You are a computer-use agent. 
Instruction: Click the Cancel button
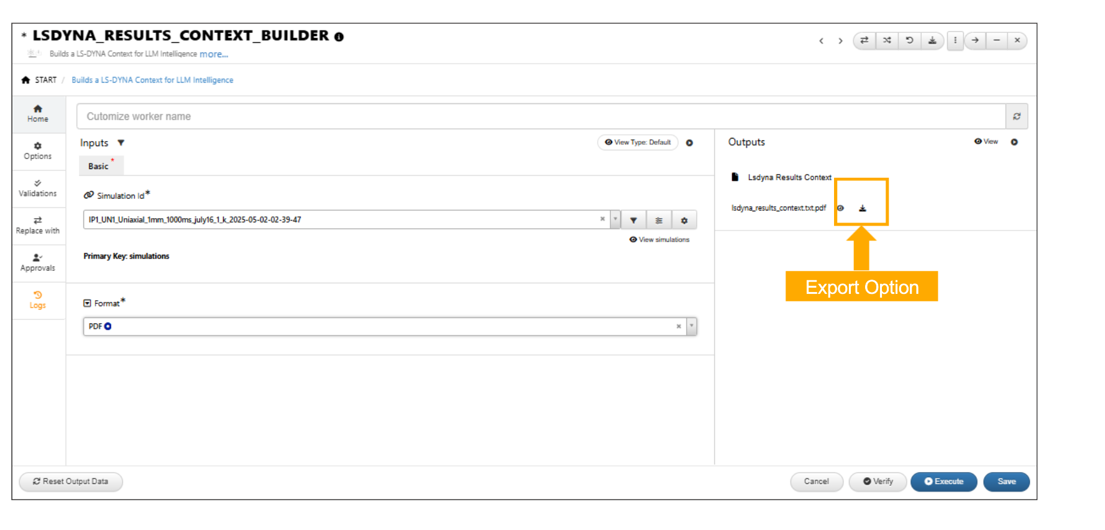[x=817, y=482]
